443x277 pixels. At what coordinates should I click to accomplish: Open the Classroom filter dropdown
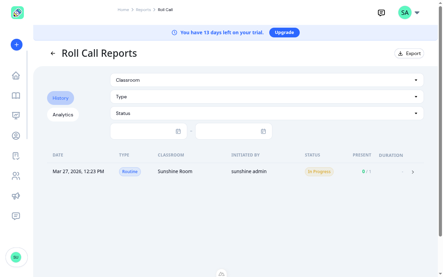pos(267,80)
